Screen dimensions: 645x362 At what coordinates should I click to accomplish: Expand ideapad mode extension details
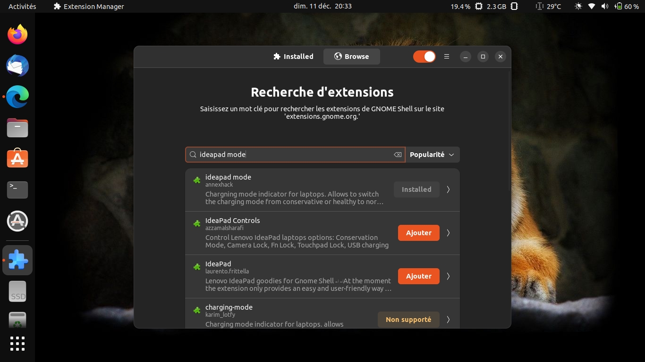point(448,189)
